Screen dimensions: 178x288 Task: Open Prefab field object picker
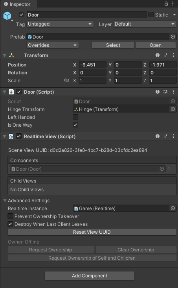click(x=172, y=37)
